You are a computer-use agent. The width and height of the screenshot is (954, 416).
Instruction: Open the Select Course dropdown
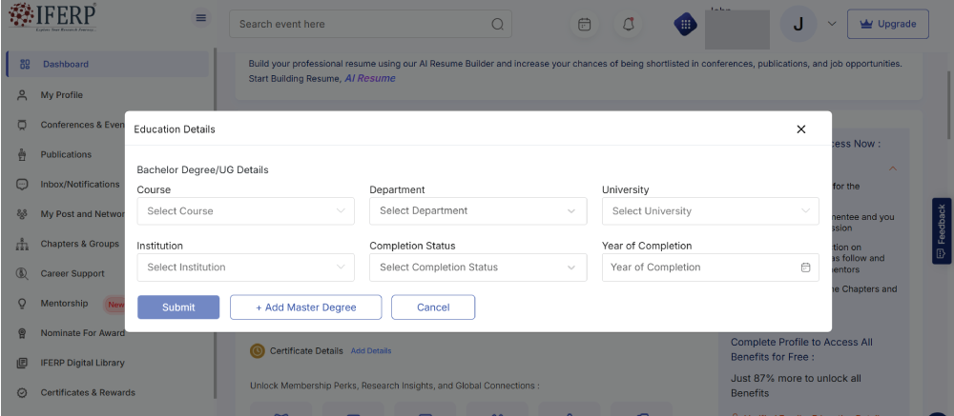(x=245, y=211)
